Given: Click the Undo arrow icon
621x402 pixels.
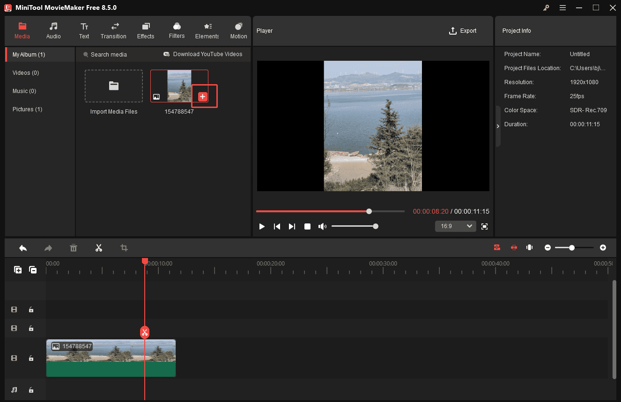Looking at the screenshot, I should pos(23,248).
